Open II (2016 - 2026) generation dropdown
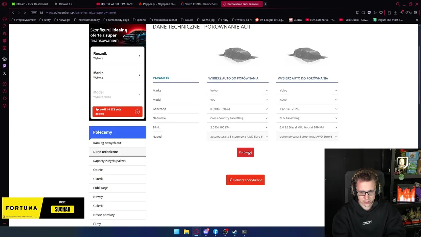The width and height of the screenshot is (421, 237). [237, 109]
